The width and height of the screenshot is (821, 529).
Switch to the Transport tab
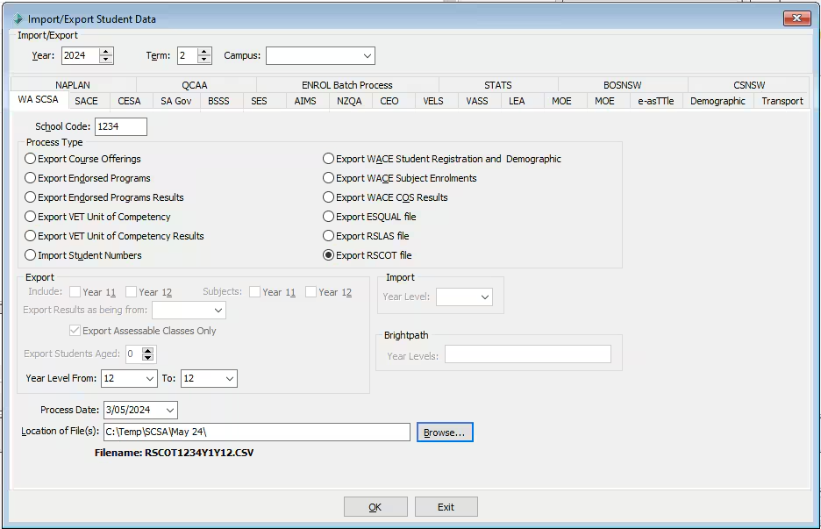click(782, 101)
